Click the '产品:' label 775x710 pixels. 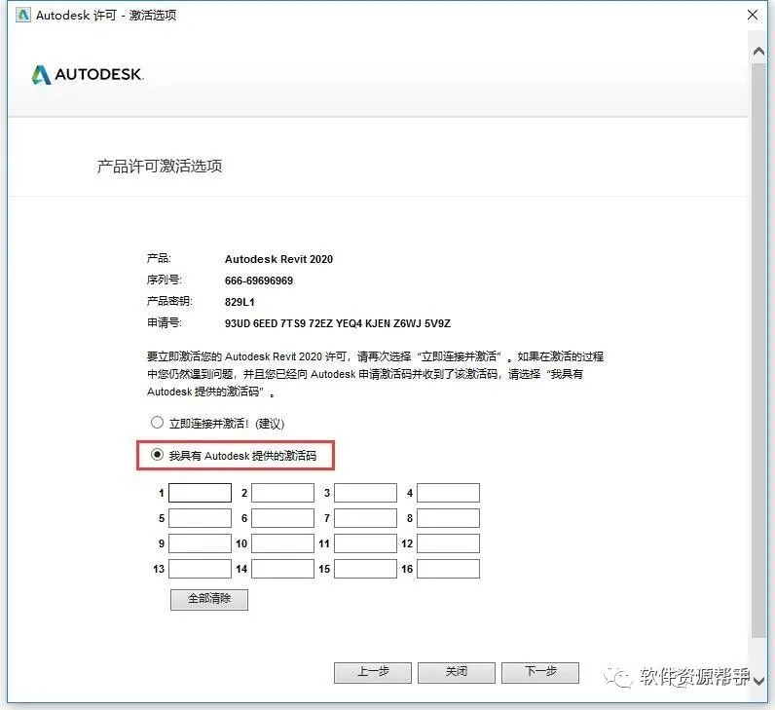pyautogui.click(x=159, y=258)
